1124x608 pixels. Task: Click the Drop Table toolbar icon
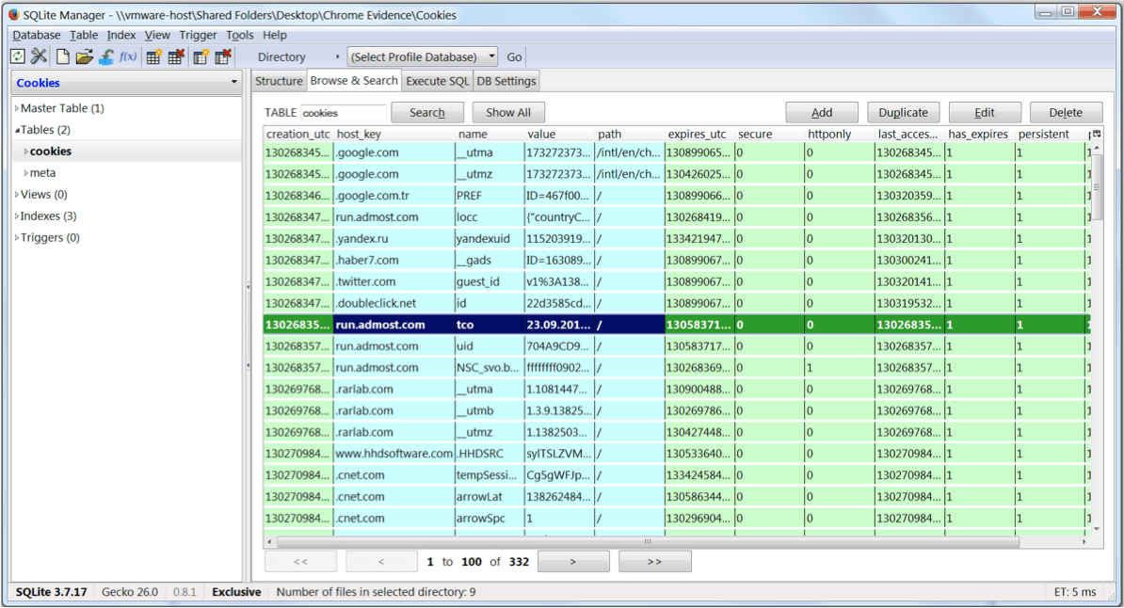click(175, 56)
